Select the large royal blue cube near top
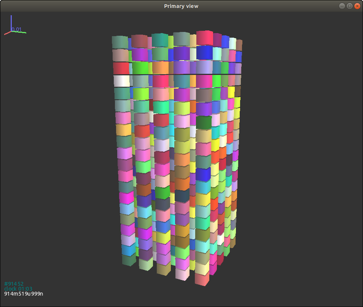The width and height of the screenshot is (363, 307). [204, 52]
